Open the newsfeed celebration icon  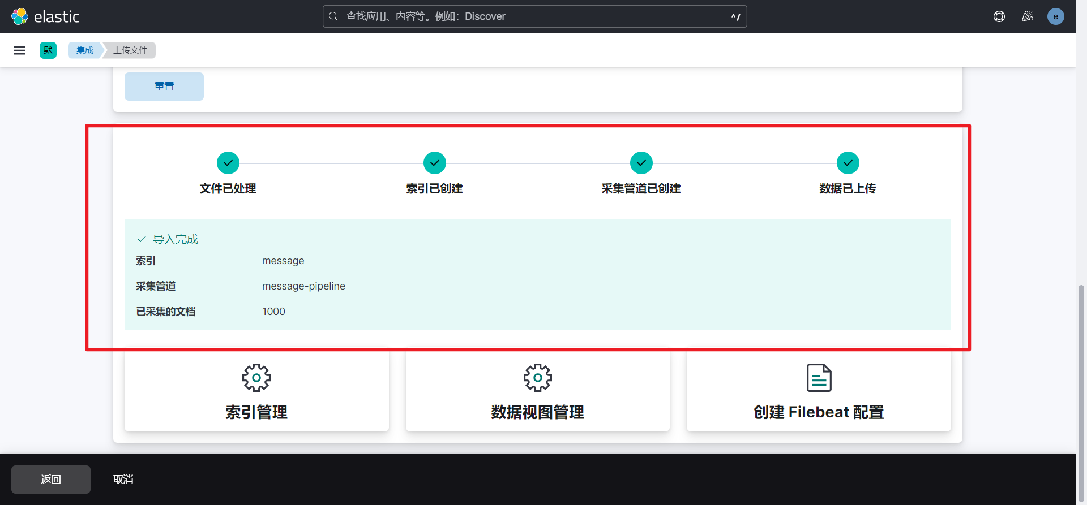[1028, 16]
